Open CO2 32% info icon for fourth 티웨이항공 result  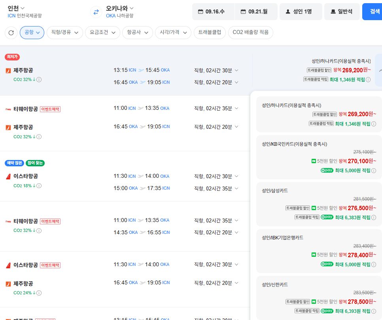point(39,230)
